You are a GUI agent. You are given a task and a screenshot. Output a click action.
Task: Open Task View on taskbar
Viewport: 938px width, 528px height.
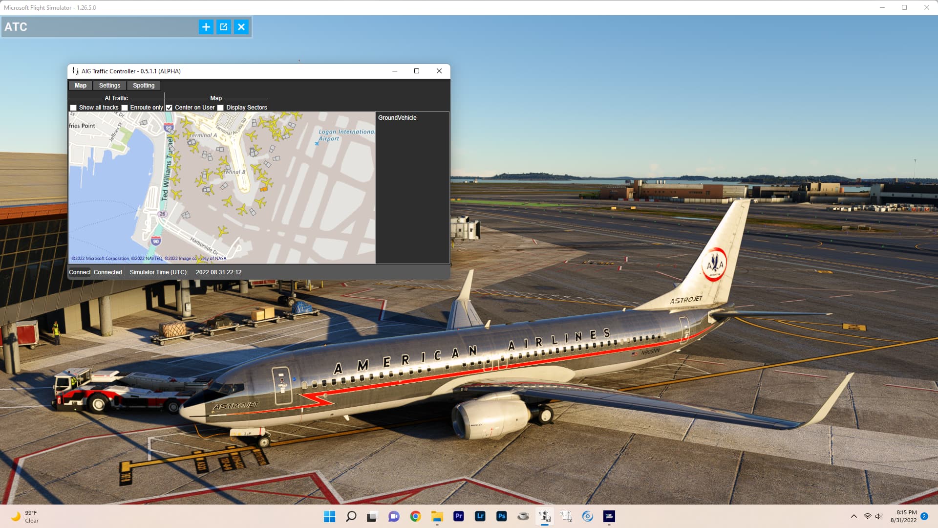pos(372,516)
